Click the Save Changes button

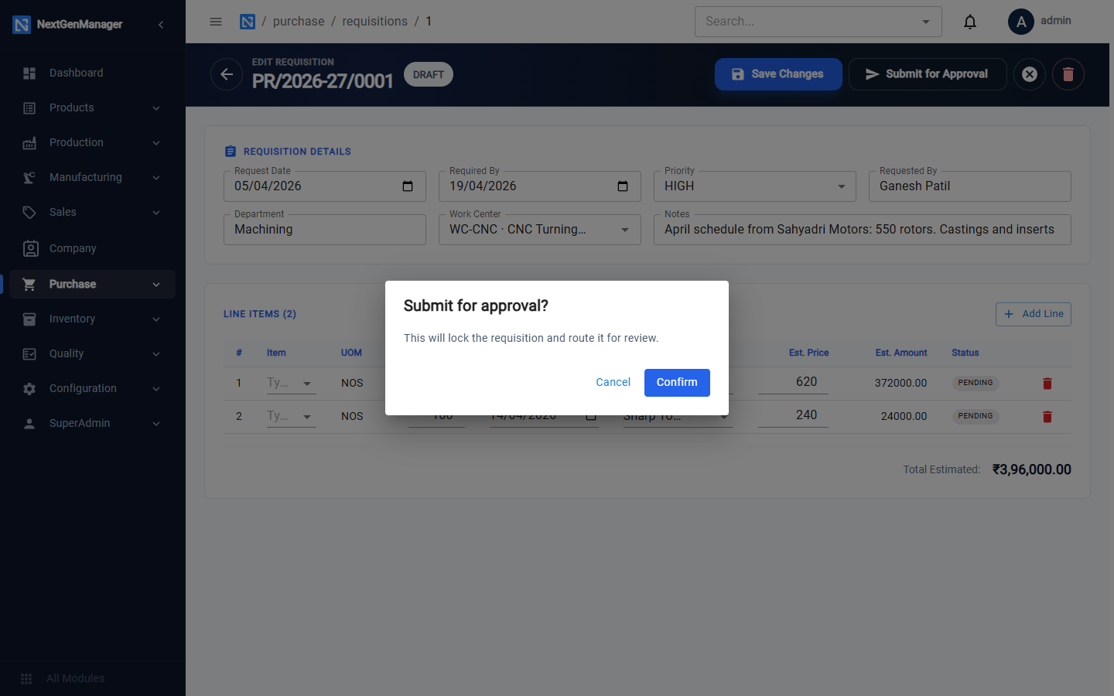coord(778,74)
